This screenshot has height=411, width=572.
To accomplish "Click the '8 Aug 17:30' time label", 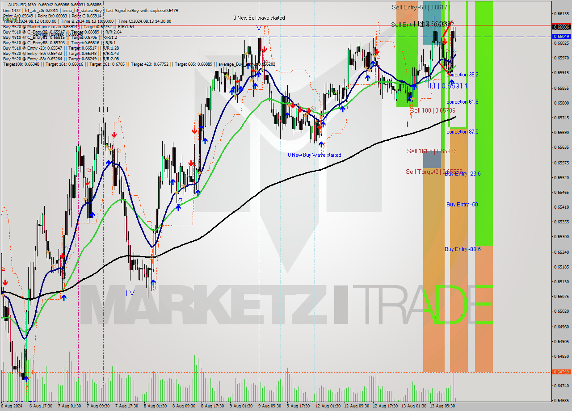I will (x=212, y=406).
